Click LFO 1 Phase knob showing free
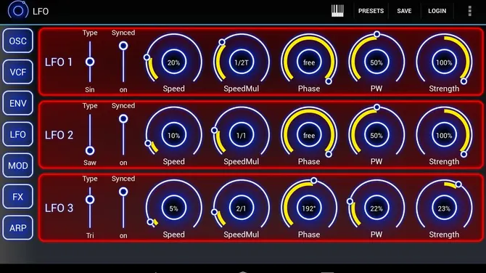Image resolution: width=486 pixels, height=273 pixels. coord(309,62)
